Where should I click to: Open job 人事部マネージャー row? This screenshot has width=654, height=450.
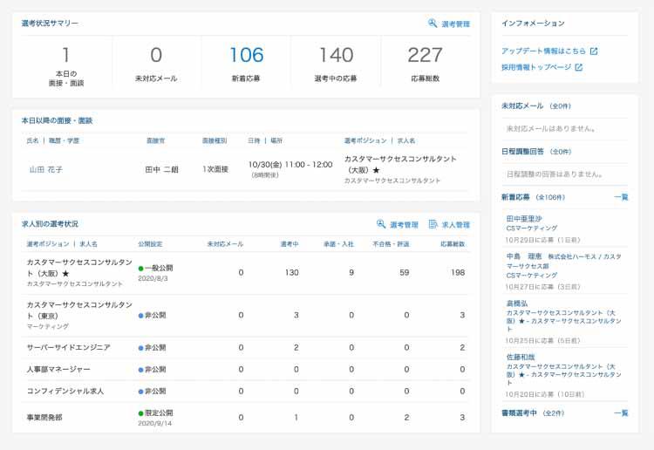point(58,369)
